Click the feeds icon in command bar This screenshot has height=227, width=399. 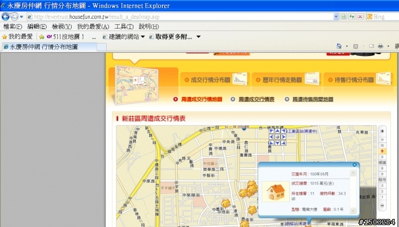click(x=355, y=47)
